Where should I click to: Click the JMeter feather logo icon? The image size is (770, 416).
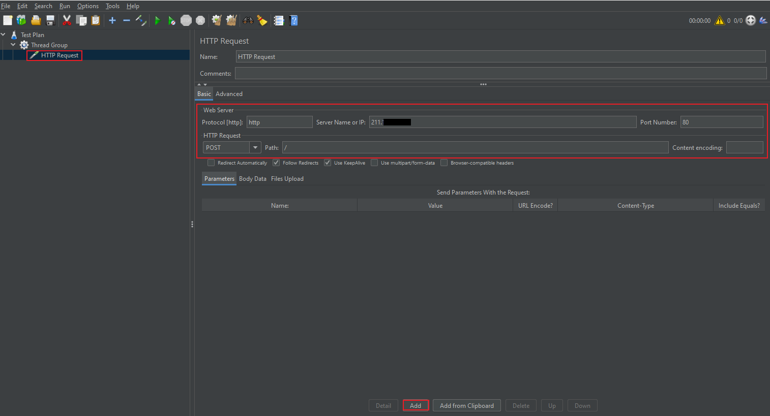tap(763, 20)
